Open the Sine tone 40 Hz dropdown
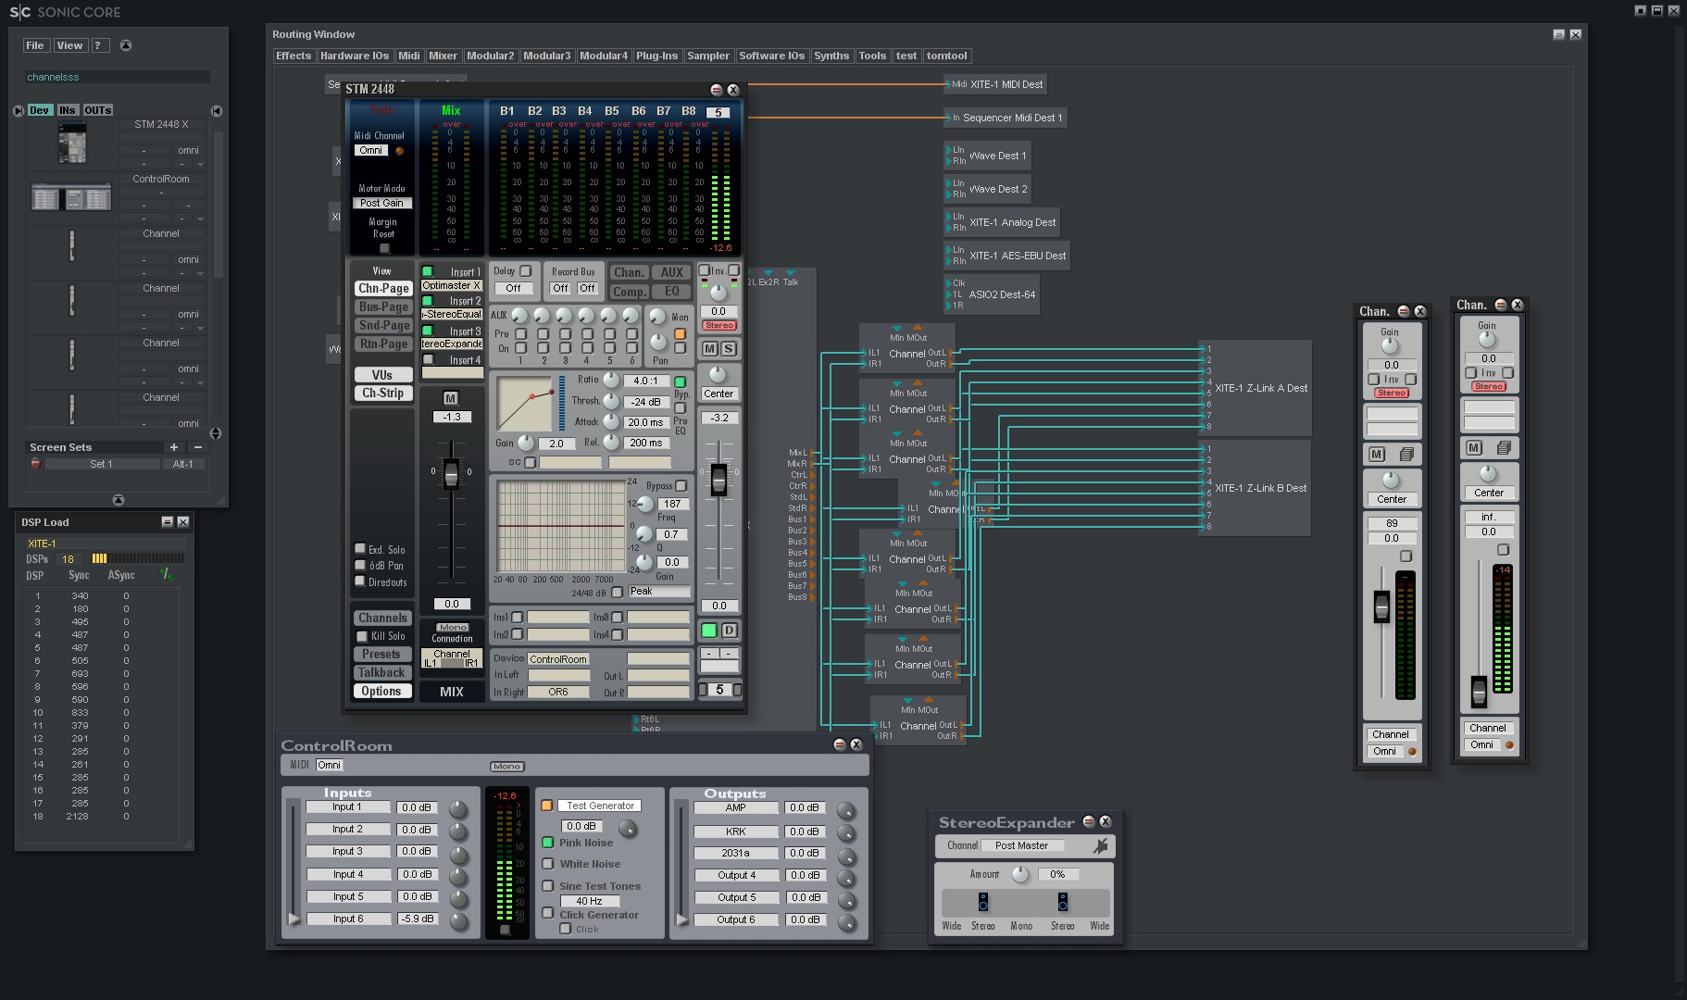The width and height of the screenshot is (1687, 1000). tap(589, 901)
